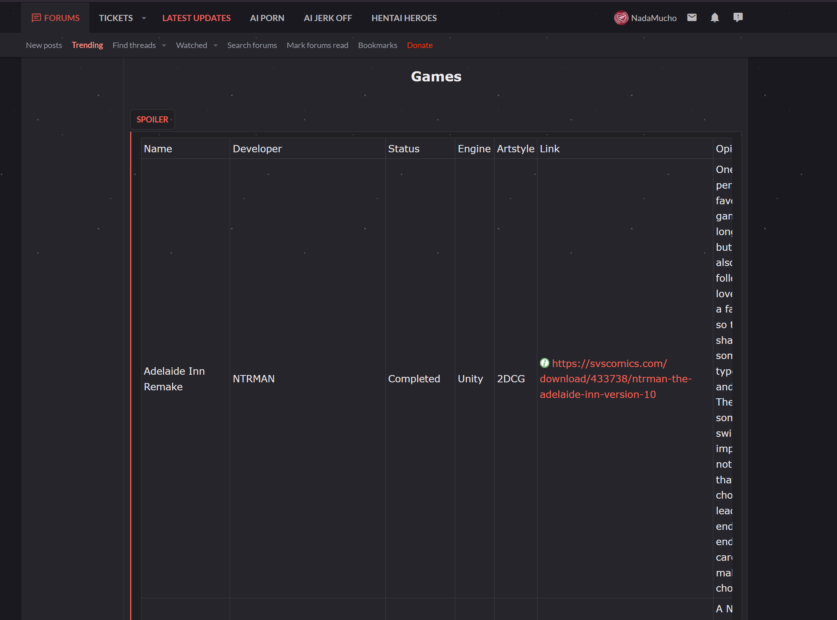Click the Donate link
The width and height of the screenshot is (837, 620).
(420, 45)
